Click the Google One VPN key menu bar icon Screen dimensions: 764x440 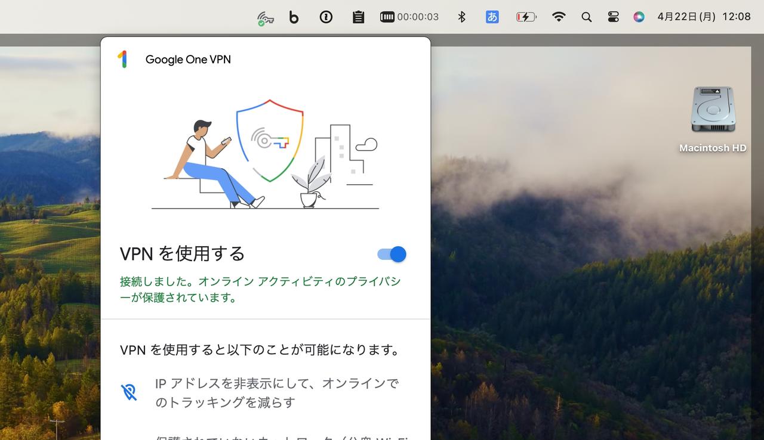click(265, 17)
